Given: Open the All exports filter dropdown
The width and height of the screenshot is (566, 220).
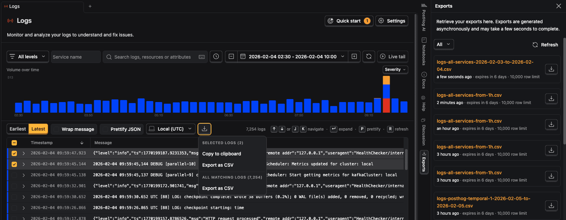Looking at the screenshot, I should click(444, 44).
